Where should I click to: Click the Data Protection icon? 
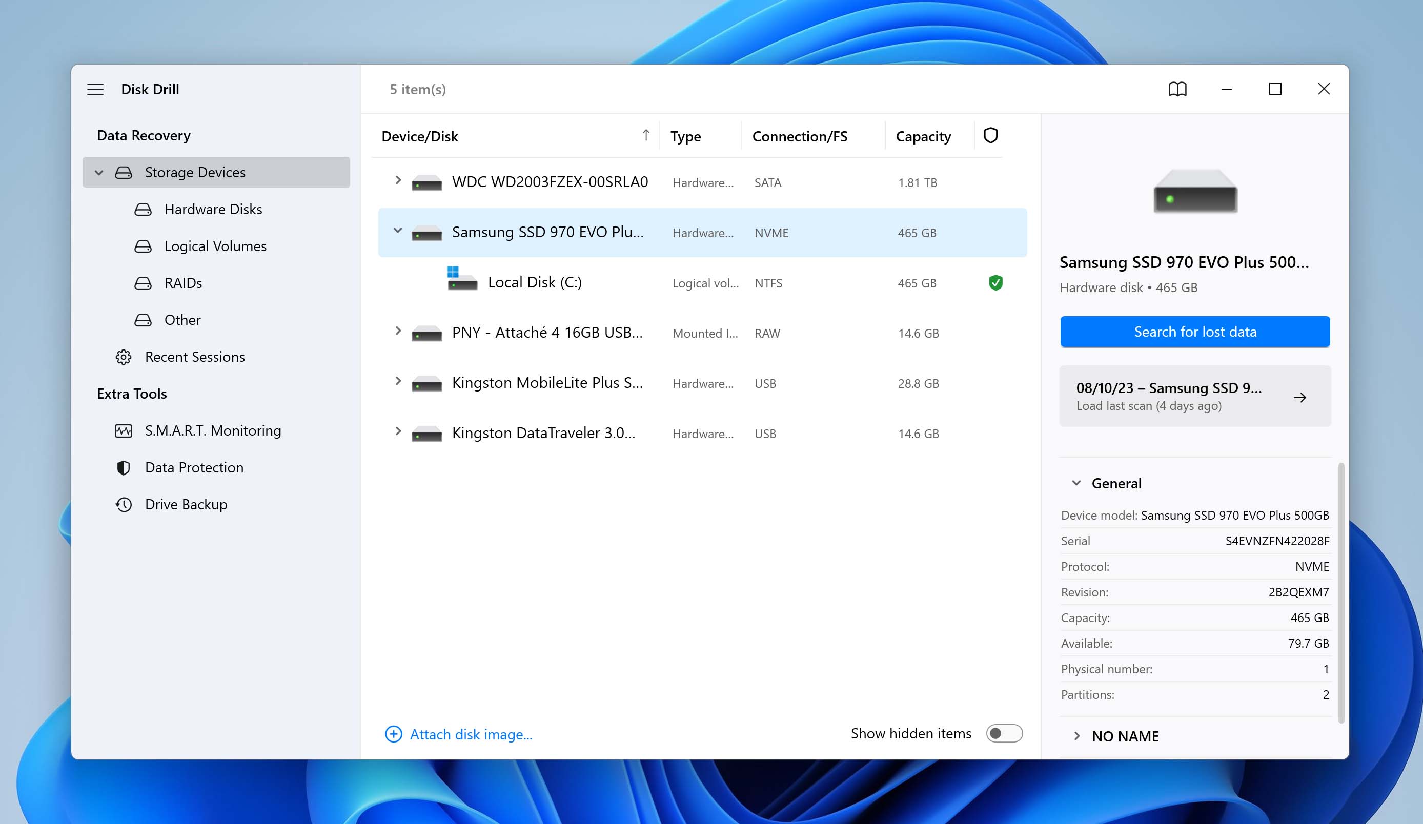point(121,467)
